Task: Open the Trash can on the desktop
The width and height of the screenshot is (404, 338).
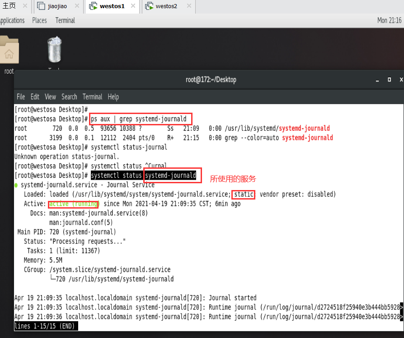Action: pos(54,49)
